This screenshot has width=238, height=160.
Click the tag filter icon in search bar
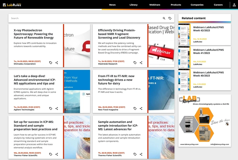170,18
